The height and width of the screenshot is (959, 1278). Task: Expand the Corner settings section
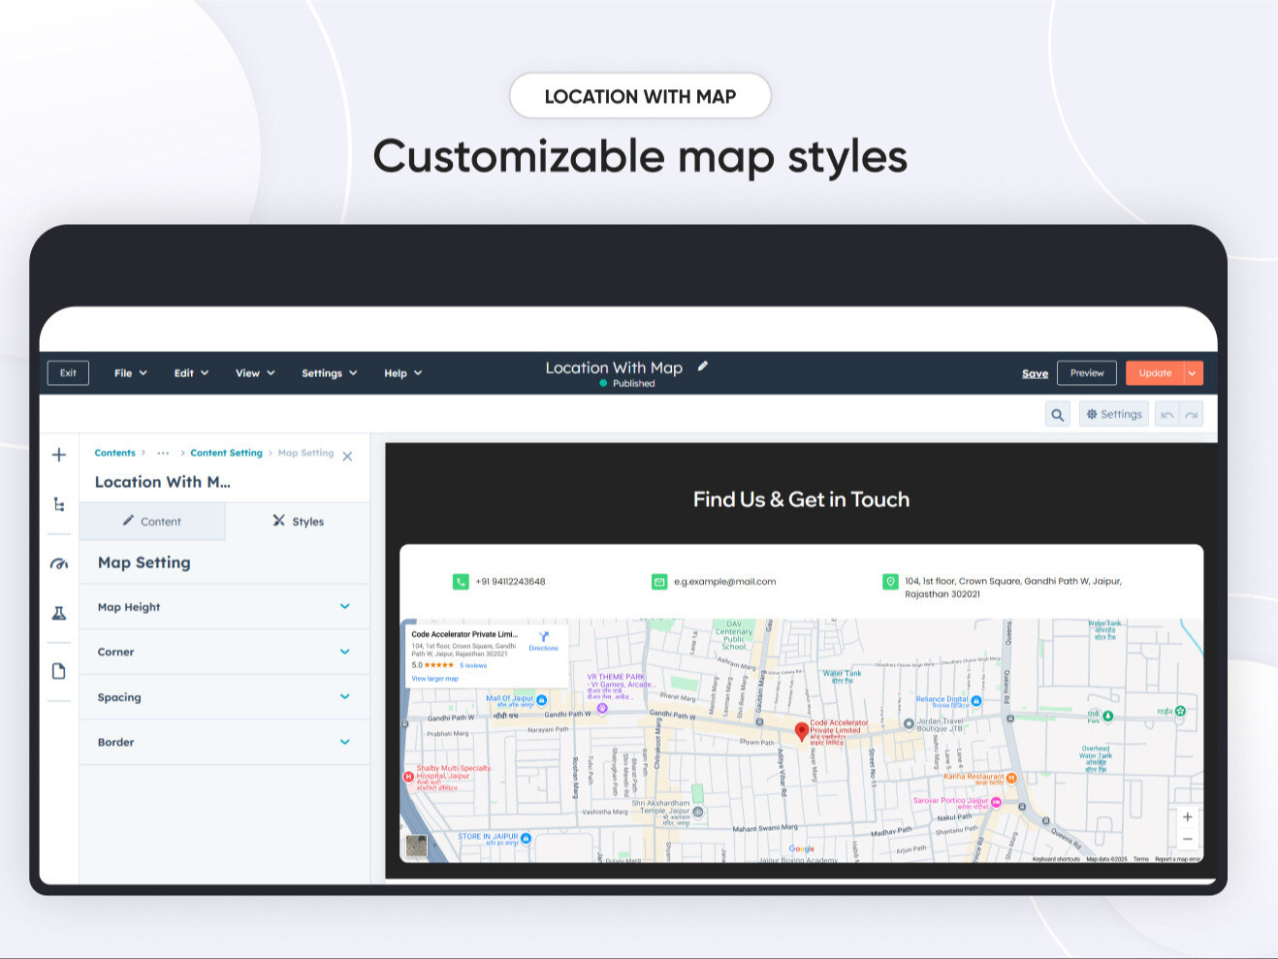pos(345,652)
